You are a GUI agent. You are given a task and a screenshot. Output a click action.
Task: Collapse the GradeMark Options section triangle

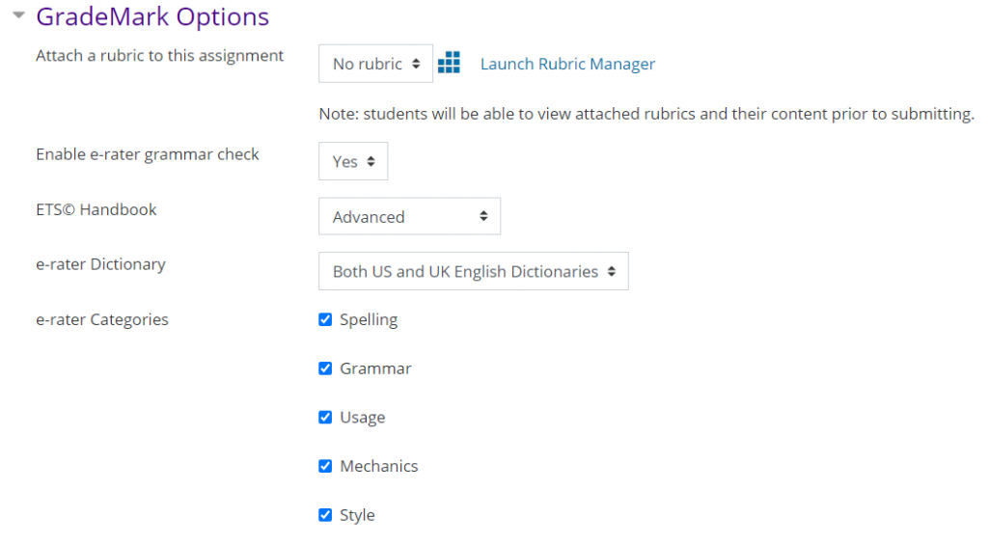tap(18, 15)
